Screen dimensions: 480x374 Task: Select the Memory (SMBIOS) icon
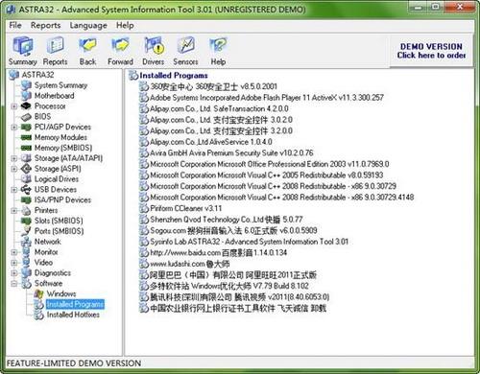[26, 148]
